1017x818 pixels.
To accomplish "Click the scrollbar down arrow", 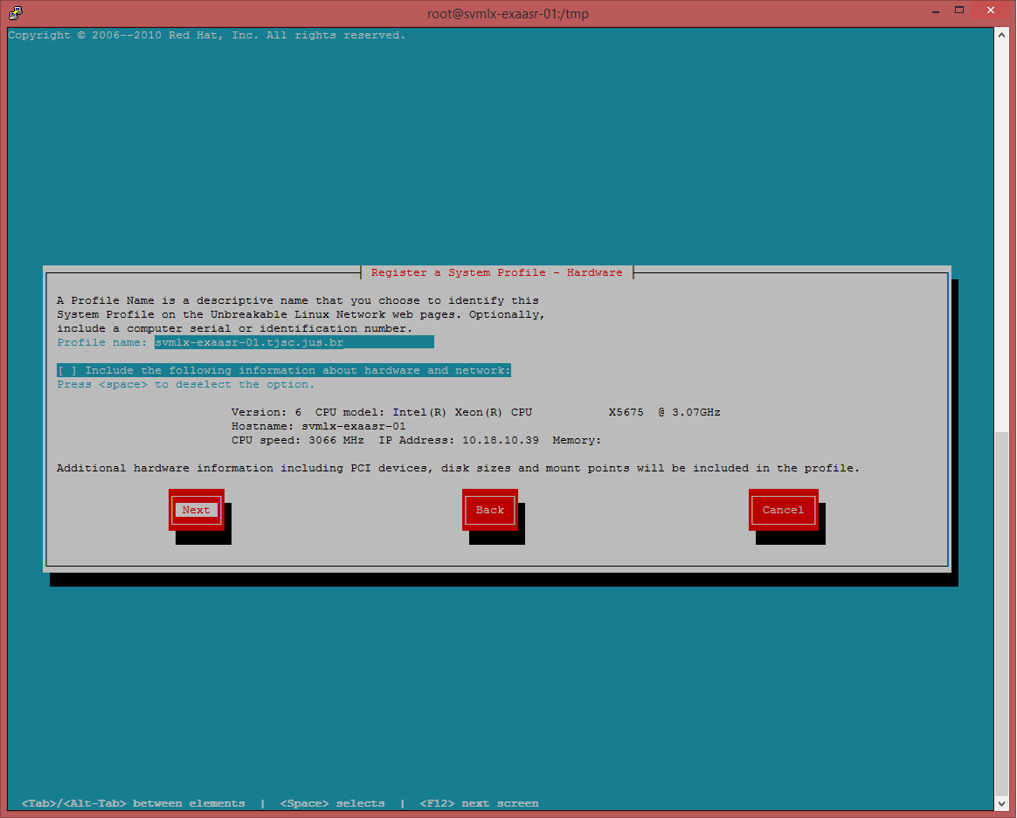I will tap(1002, 802).
